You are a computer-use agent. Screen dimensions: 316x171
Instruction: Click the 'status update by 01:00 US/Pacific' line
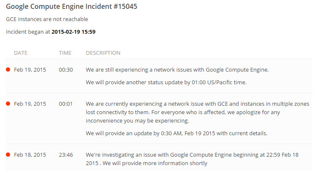[x=166, y=83]
